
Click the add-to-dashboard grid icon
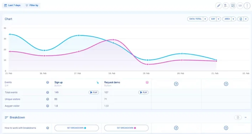point(233,6)
